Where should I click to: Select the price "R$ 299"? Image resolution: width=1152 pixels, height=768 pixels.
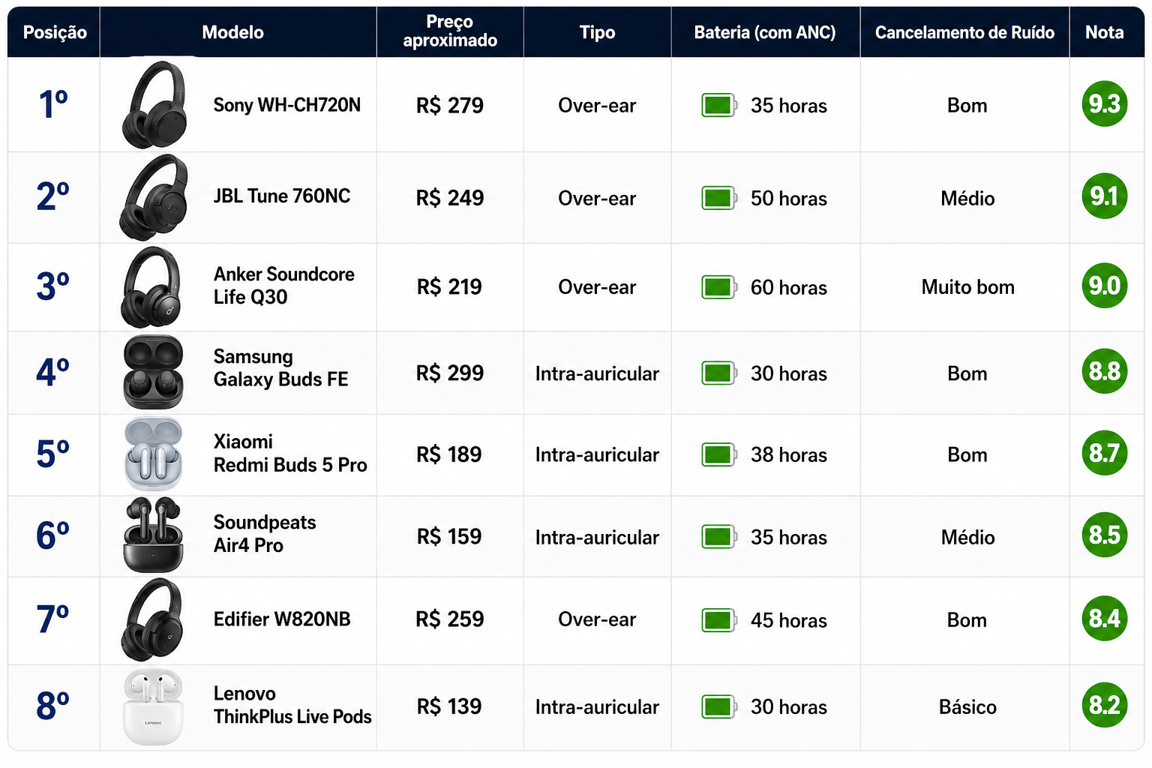pos(450,373)
